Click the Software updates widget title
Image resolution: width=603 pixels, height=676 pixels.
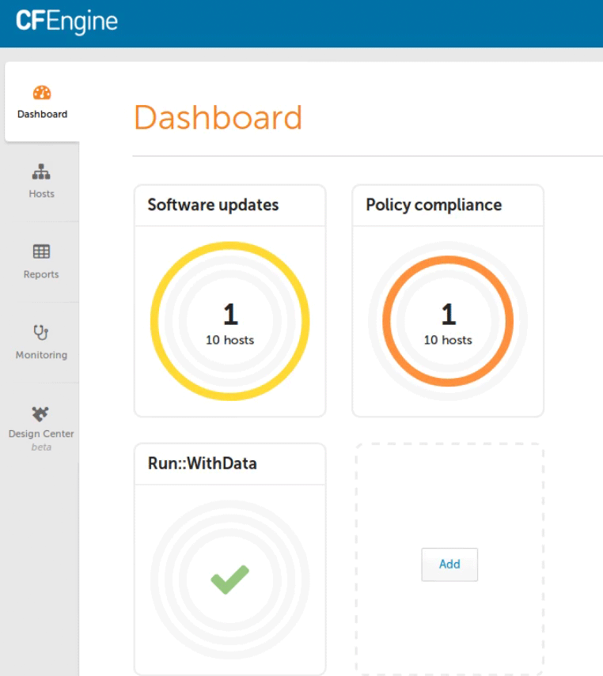pos(213,205)
